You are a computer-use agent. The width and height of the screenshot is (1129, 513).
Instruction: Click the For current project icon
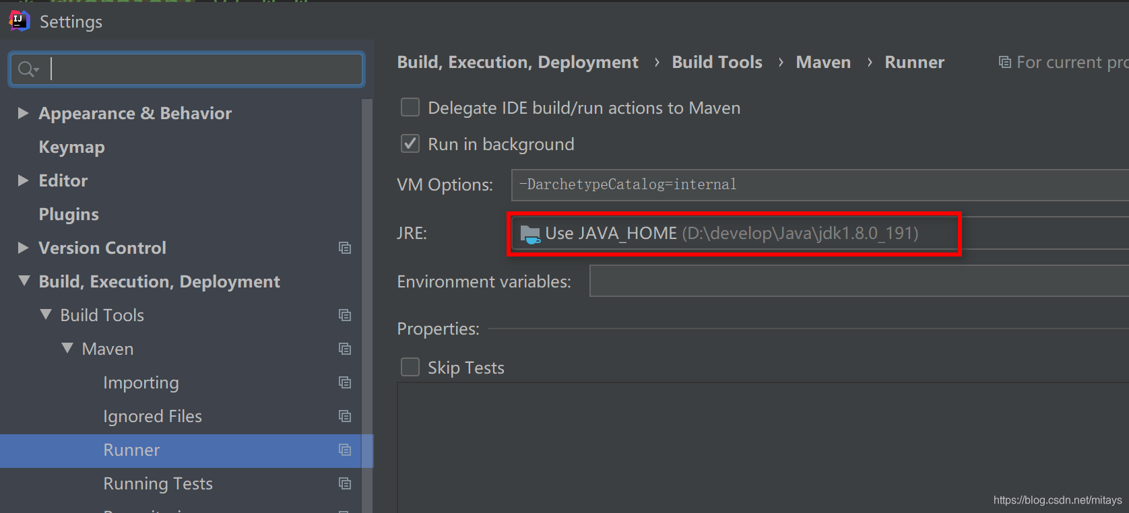point(1004,63)
